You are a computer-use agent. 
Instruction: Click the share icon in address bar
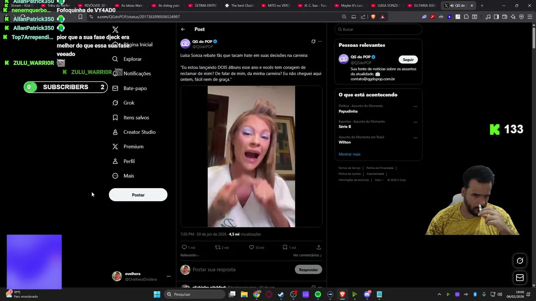(x=363, y=17)
